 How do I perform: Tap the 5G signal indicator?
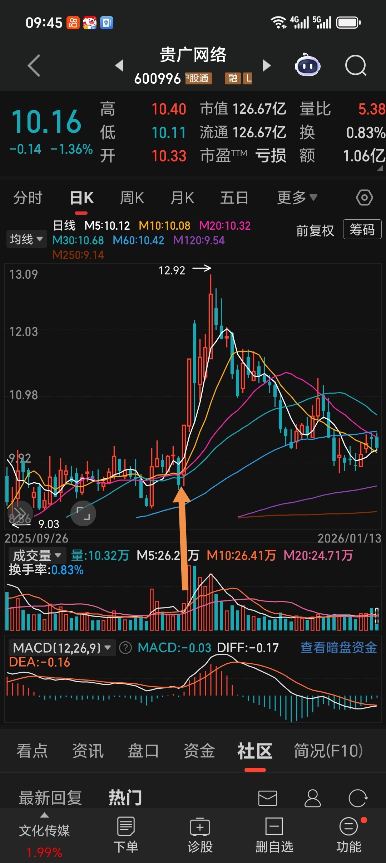tap(322, 22)
